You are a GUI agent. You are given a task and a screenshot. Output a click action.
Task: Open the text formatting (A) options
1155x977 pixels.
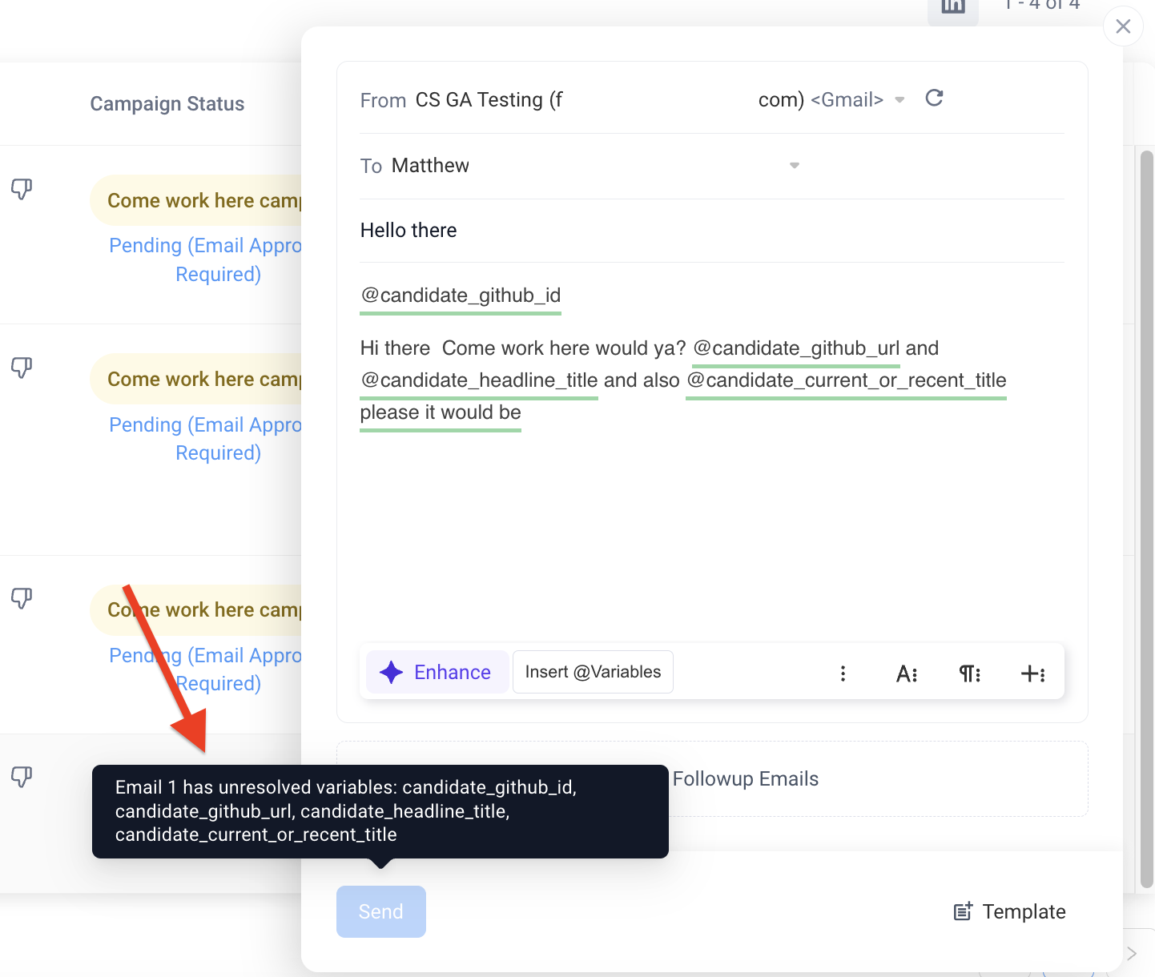(906, 673)
